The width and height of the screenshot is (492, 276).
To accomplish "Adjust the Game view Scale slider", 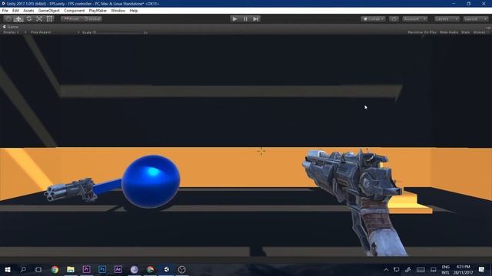I will (118, 32).
